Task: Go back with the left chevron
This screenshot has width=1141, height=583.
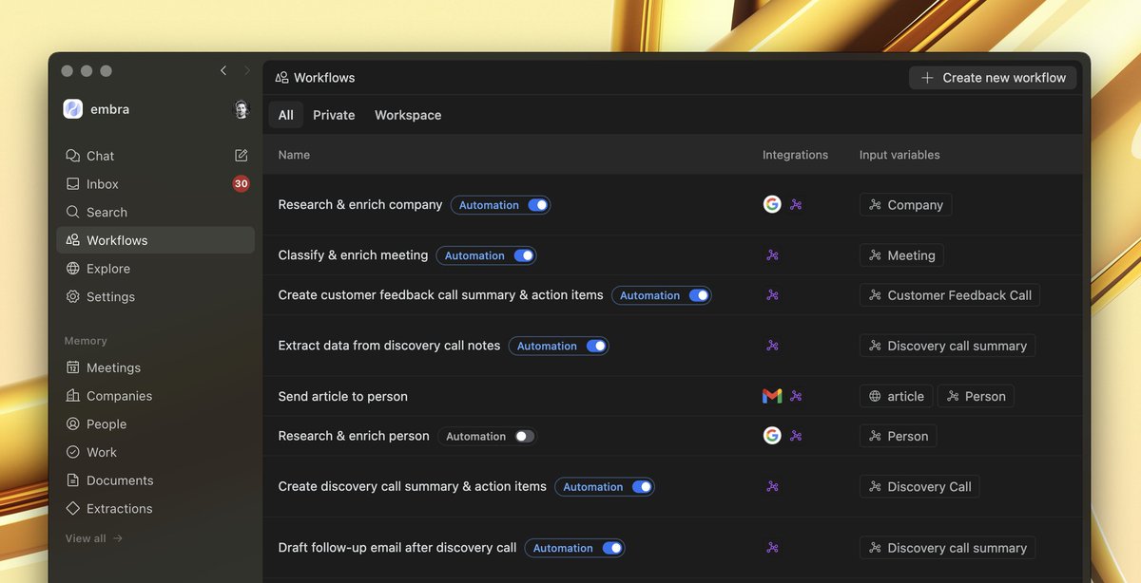Action: coord(223,70)
